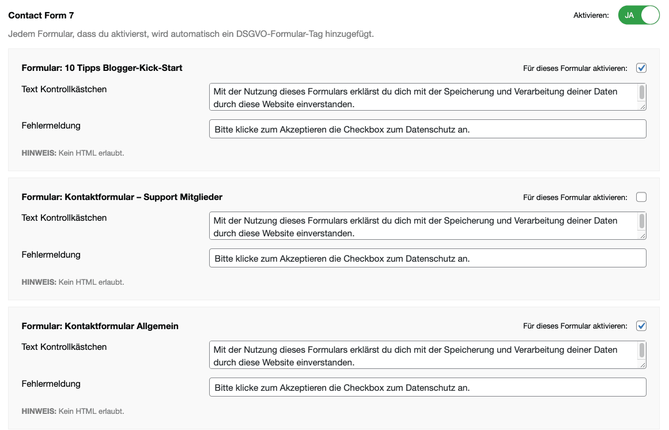This screenshot has width=669, height=430.
Task: Enable the Kontaktformular Support Mitglieder form checkbox
Action: pyautogui.click(x=641, y=197)
